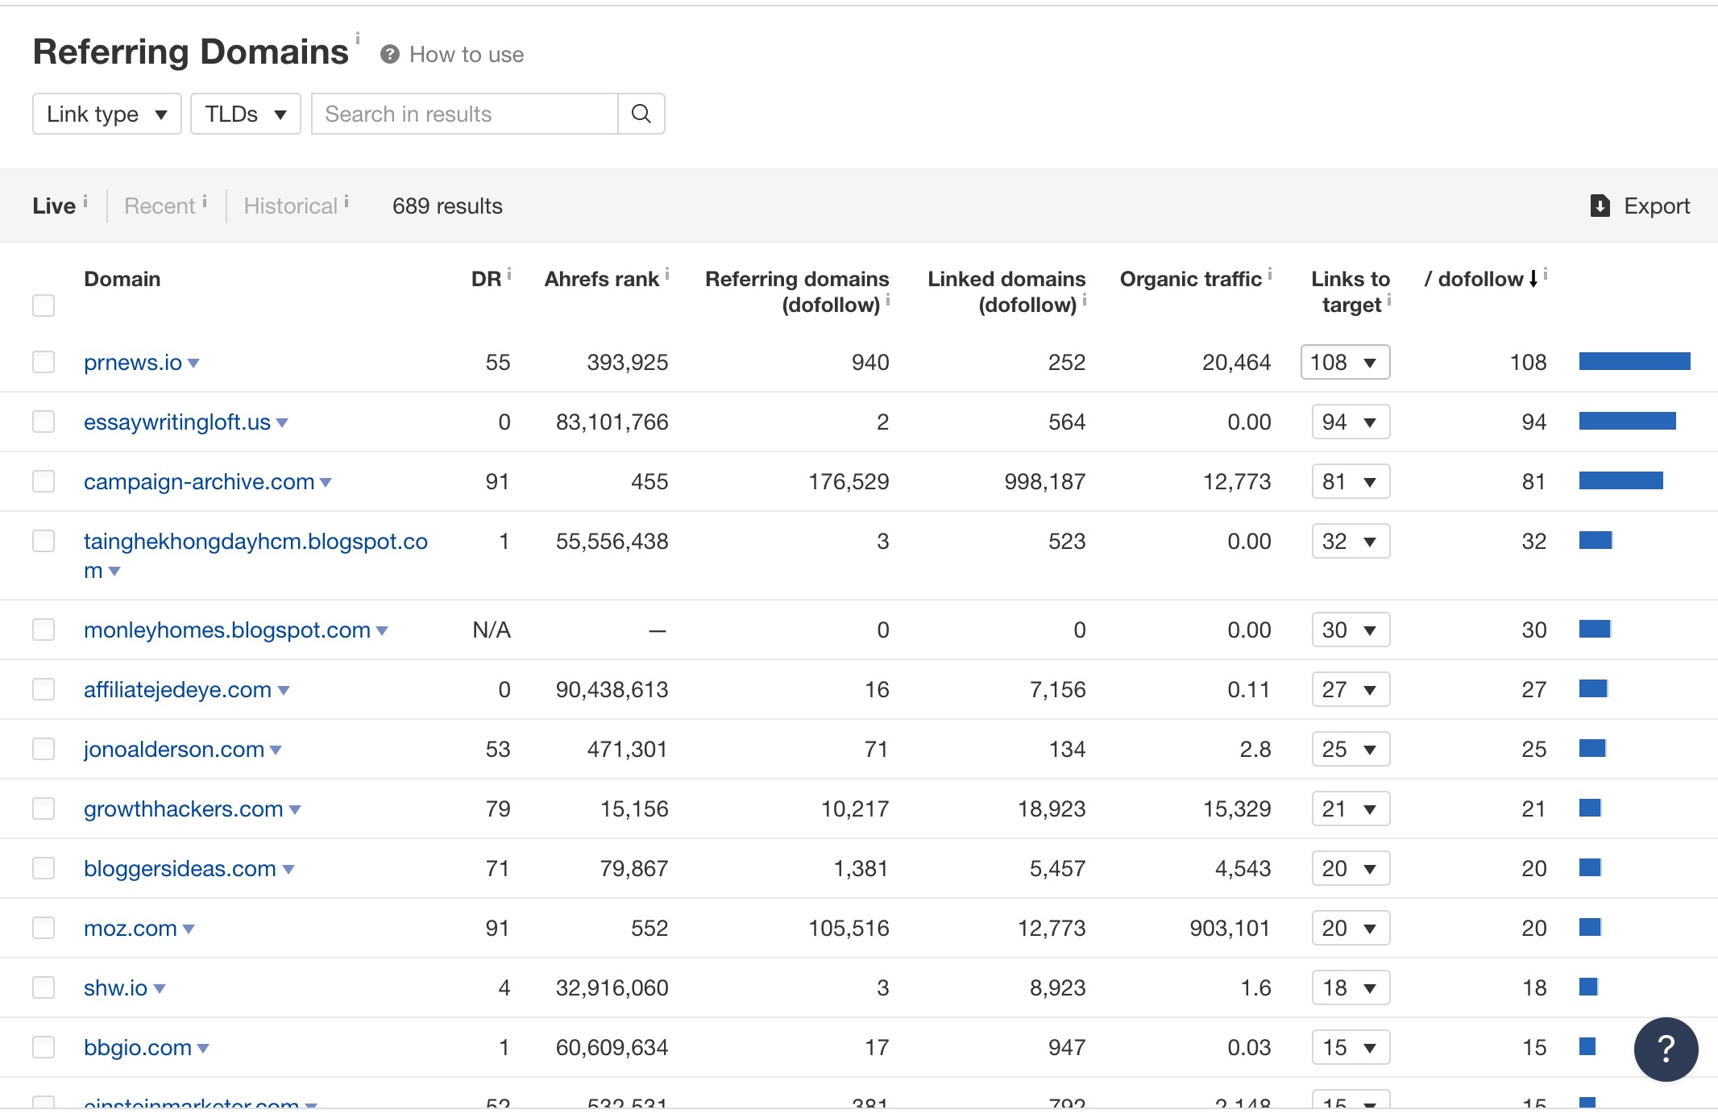Open the prnews.io domain link
The width and height of the screenshot is (1718, 1114).
click(x=133, y=363)
